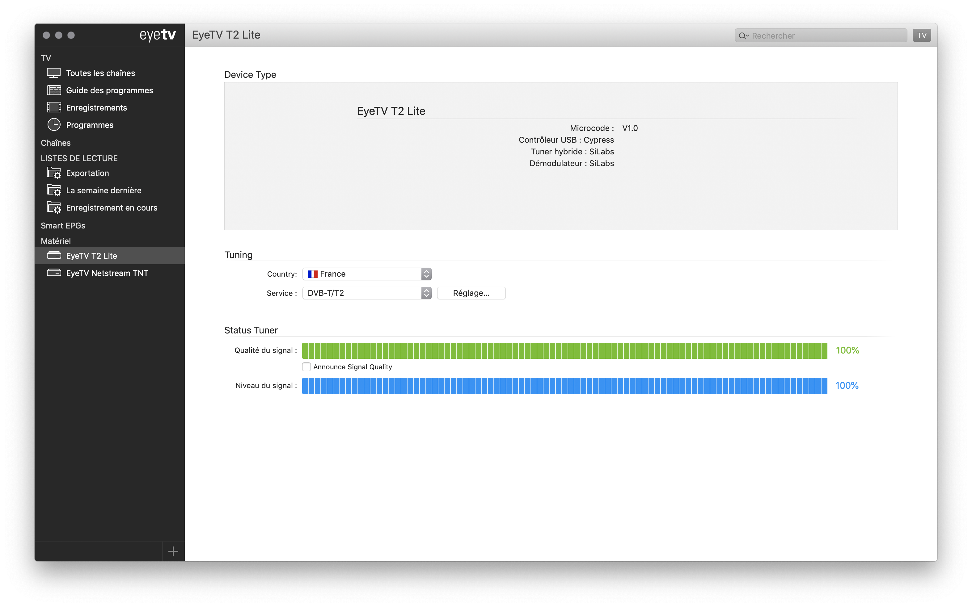Click the French flag in Country field

coord(312,274)
